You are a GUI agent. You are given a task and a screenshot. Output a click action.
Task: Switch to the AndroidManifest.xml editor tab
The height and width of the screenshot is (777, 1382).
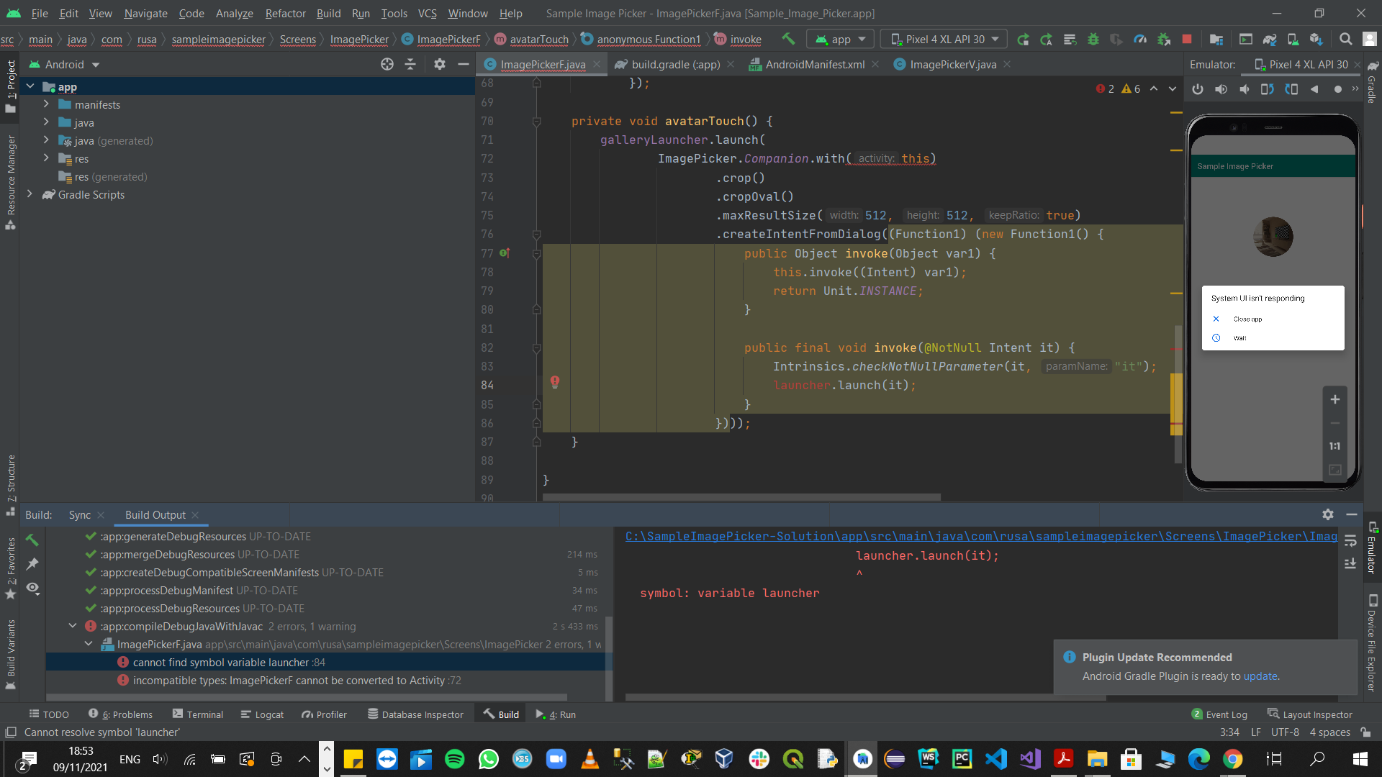(x=814, y=64)
